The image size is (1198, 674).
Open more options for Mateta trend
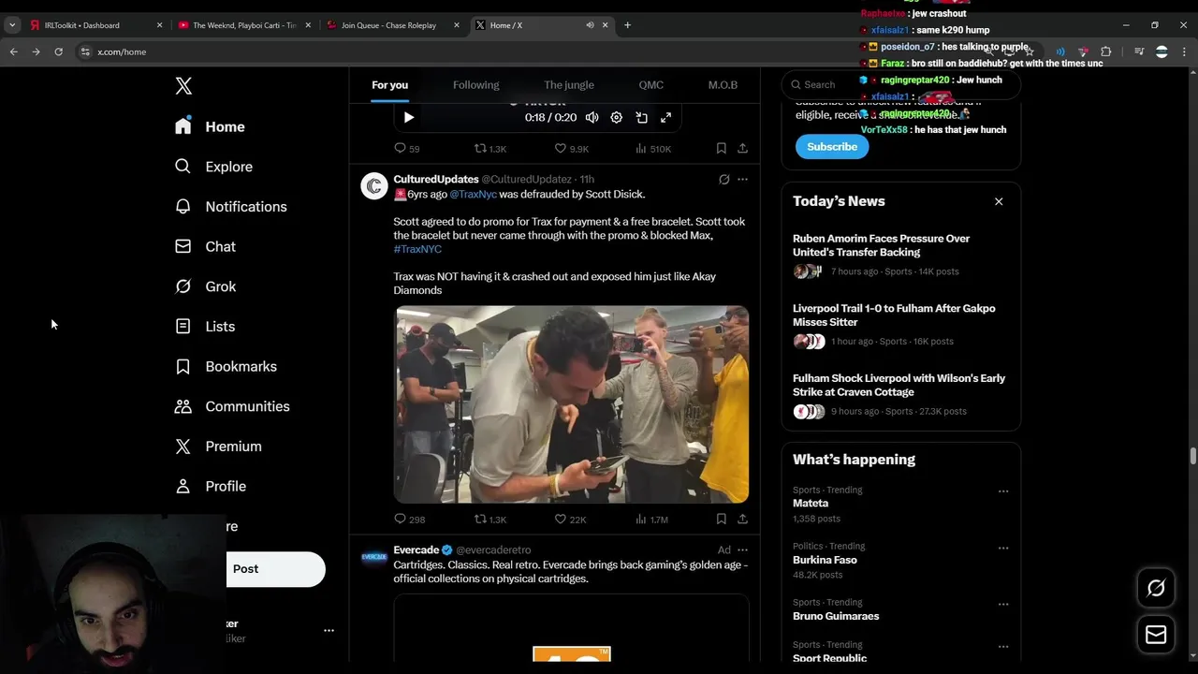(x=1003, y=491)
